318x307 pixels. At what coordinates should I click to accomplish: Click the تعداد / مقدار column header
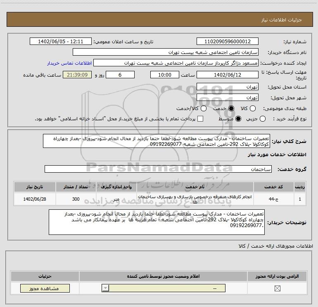(76, 187)
